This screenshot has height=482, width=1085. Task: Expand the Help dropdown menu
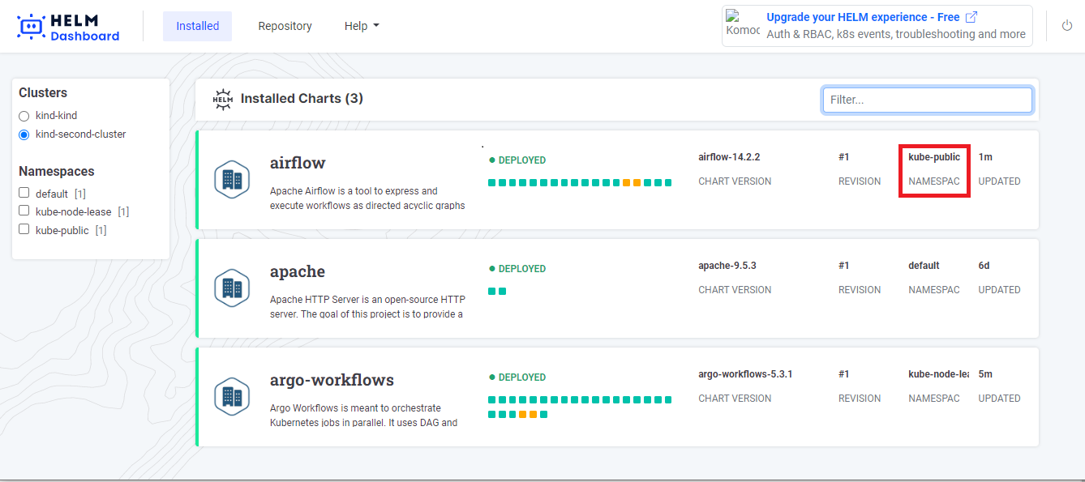[362, 26]
